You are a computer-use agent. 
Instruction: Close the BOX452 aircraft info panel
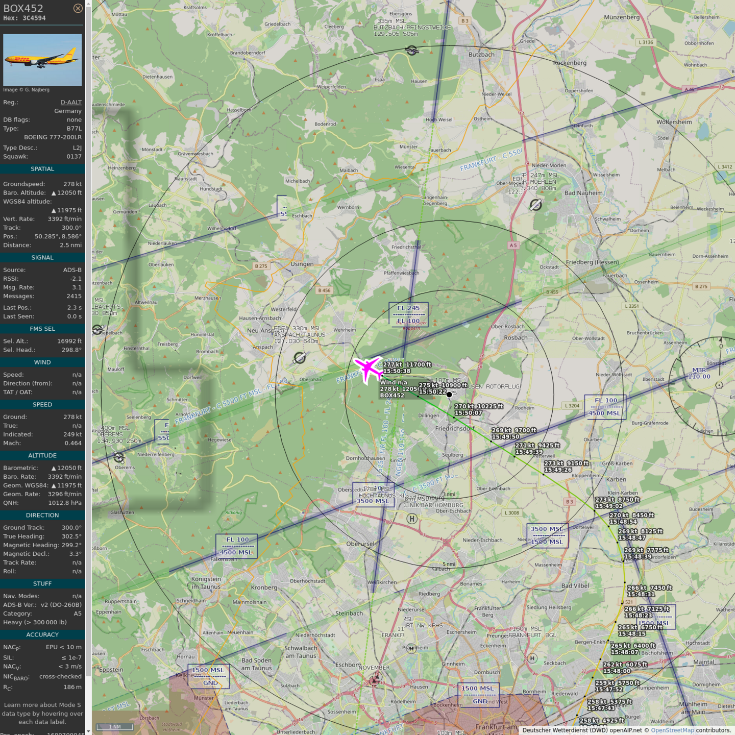pyautogui.click(x=78, y=8)
